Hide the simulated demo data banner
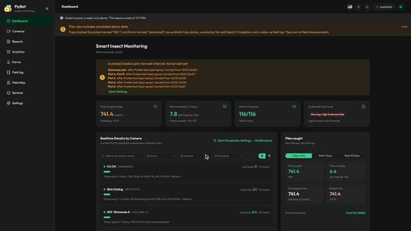 (404, 27)
